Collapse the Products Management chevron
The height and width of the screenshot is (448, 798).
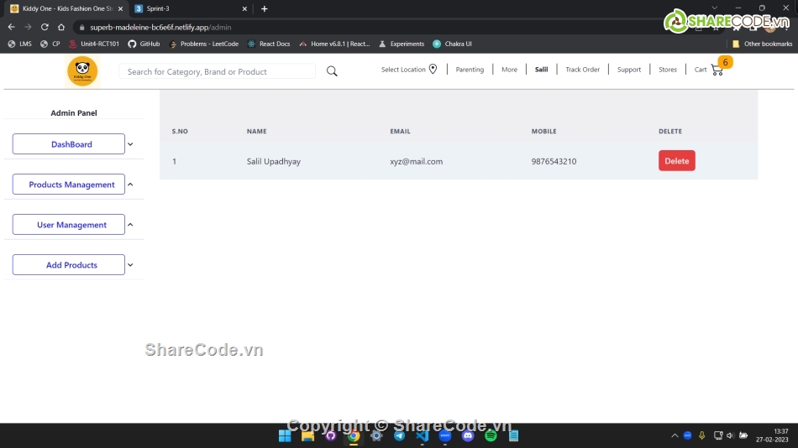pyautogui.click(x=130, y=185)
